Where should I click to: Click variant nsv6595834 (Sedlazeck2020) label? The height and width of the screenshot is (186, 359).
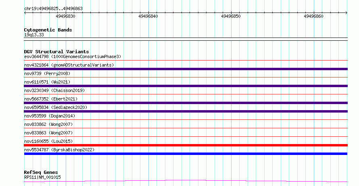coord(56,107)
